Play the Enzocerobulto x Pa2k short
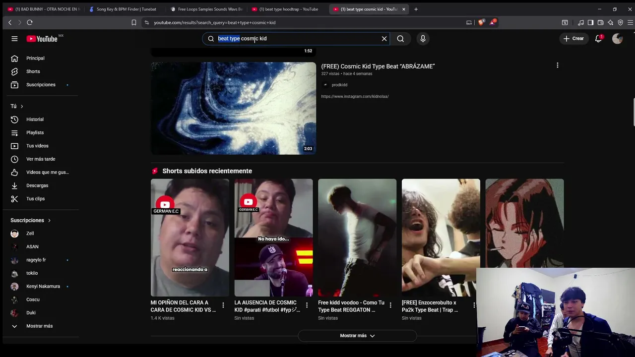Viewport: 635px width, 357px height. click(x=441, y=238)
